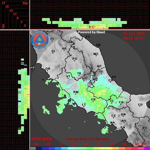The height and width of the screenshot is (150, 150).
Task: Click the AP city label
Action: 99,66
